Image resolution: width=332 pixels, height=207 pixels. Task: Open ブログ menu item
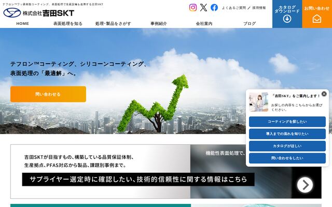250,24
